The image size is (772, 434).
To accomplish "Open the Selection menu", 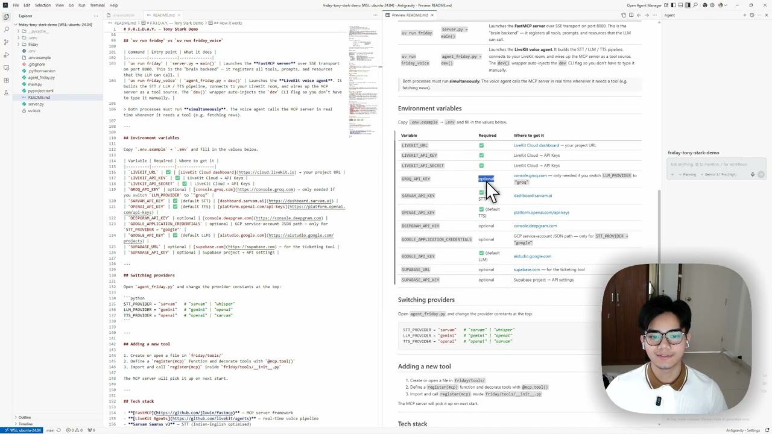I will point(43,5).
